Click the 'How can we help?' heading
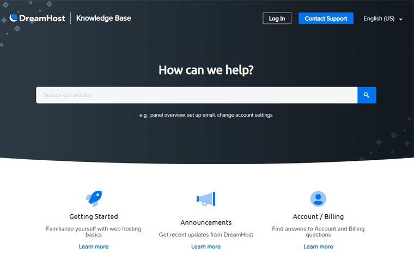The height and width of the screenshot is (260, 414). pyautogui.click(x=206, y=70)
